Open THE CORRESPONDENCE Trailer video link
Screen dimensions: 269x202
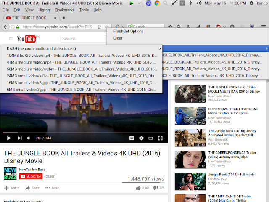232,155
